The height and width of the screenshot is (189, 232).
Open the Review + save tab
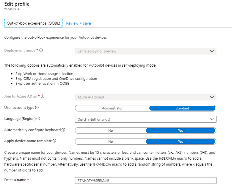tap(79, 23)
